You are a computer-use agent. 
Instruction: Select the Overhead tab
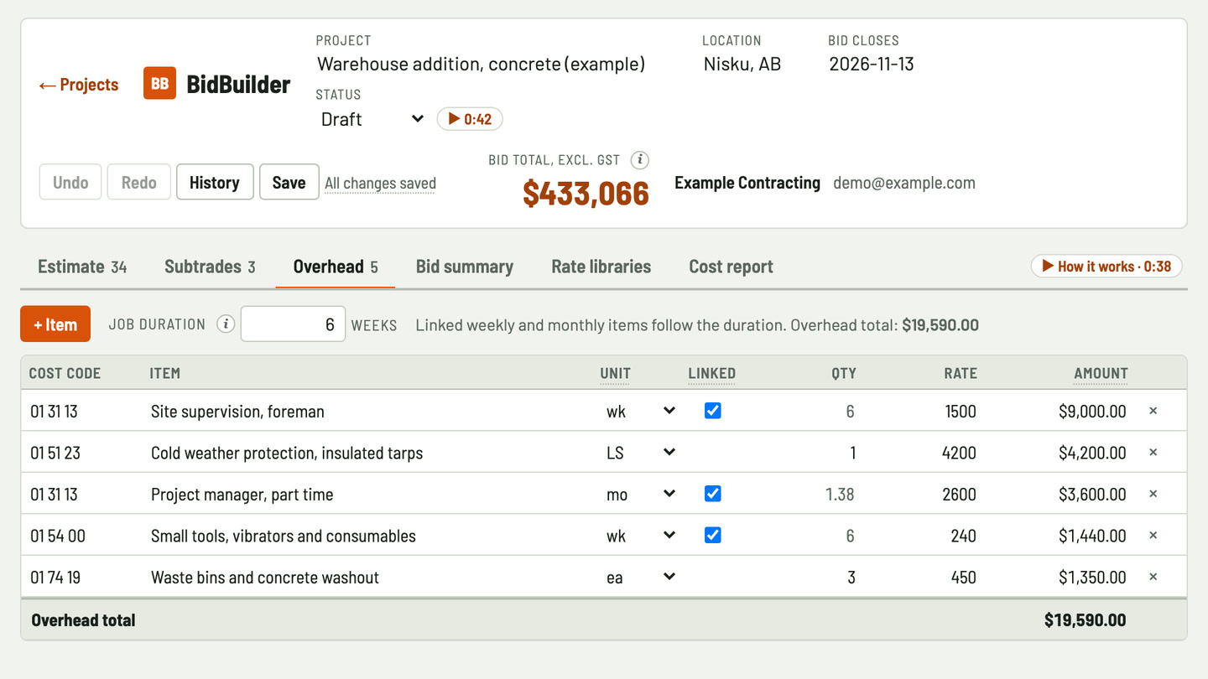[336, 267]
